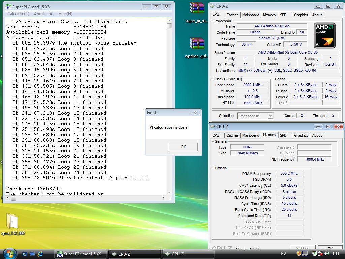Open the volume speaker tray icon
Screen dimensions: 345x259
tap(326, 254)
